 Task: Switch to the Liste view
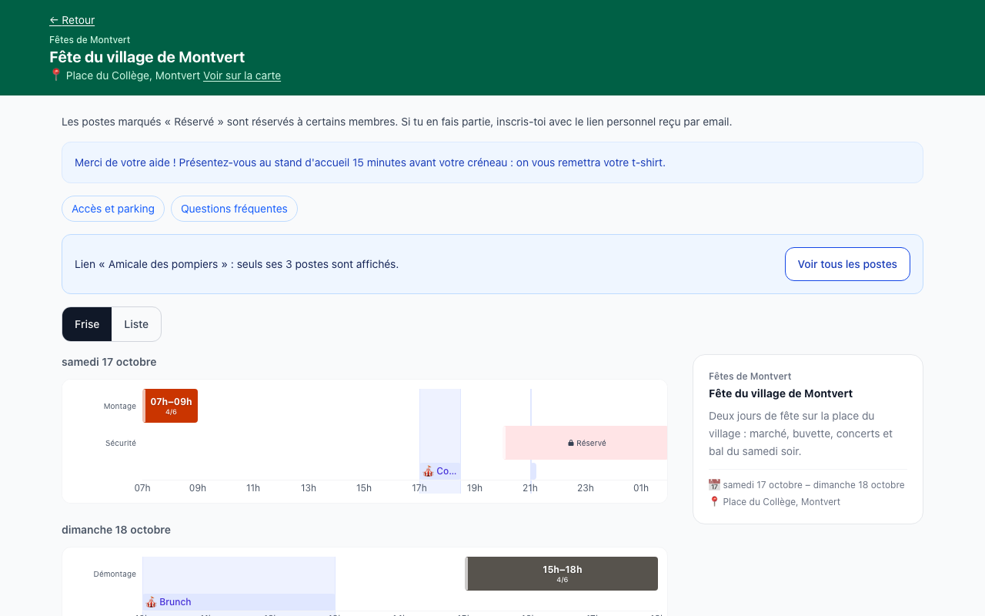point(136,324)
